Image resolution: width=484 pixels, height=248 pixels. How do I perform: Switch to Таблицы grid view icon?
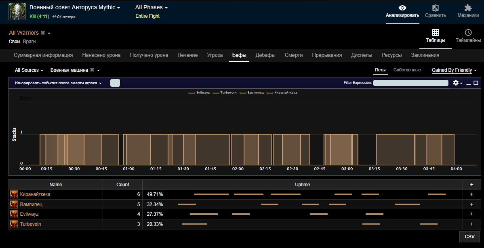coord(436,33)
